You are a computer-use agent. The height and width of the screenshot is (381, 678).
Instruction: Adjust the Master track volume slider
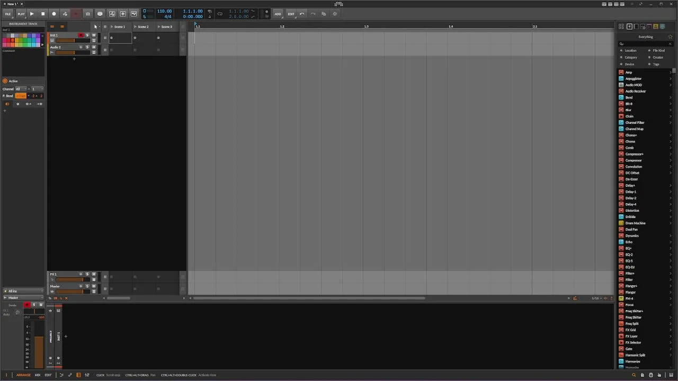point(72,292)
